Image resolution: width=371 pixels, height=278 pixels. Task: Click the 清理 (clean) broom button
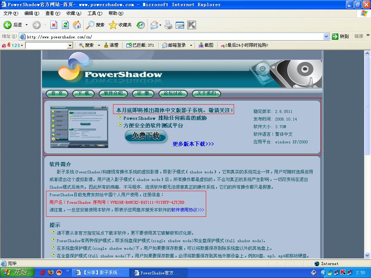click(x=111, y=45)
